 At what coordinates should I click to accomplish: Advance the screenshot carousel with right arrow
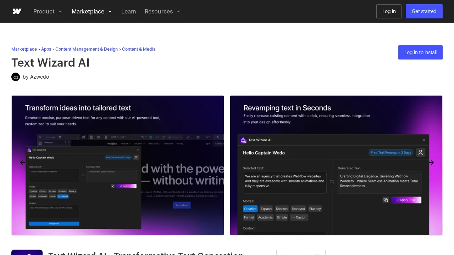tap(431, 163)
